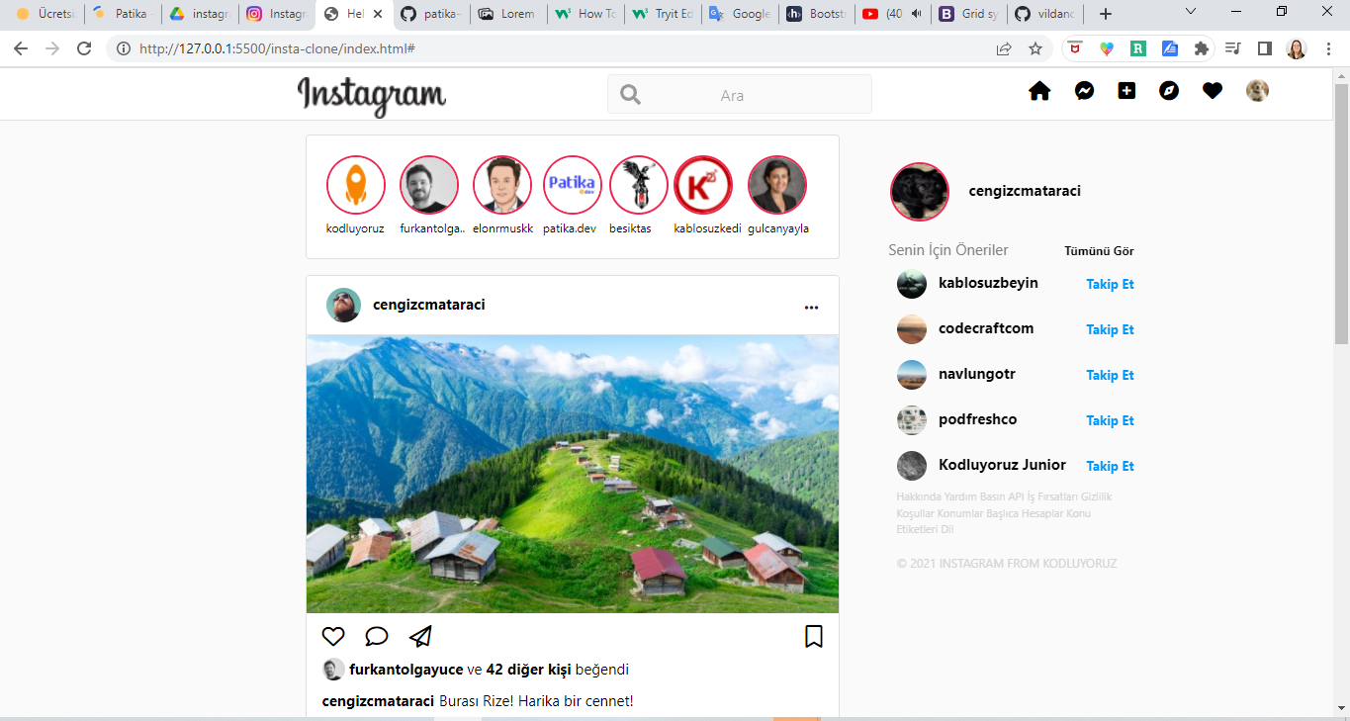View gulcanyayla story
This screenshot has height=721, width=1350.
[x=777, y=185]
